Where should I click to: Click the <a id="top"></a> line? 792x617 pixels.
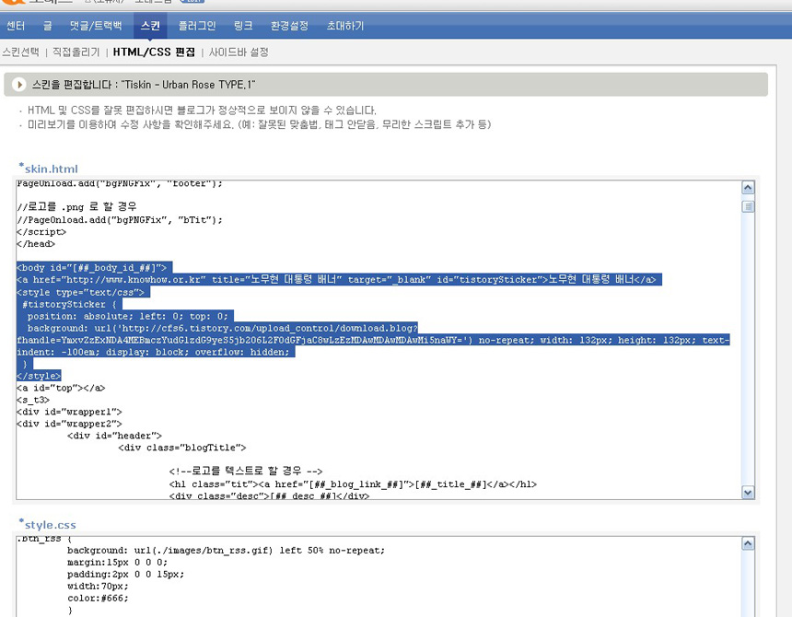[x=61, y=388]
